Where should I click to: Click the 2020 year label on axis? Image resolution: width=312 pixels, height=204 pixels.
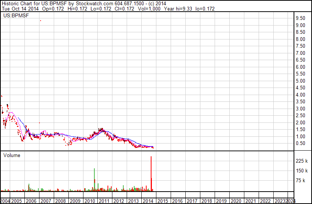tap(236, 201)
